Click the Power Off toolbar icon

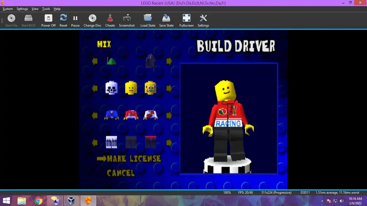coord(48,21)
